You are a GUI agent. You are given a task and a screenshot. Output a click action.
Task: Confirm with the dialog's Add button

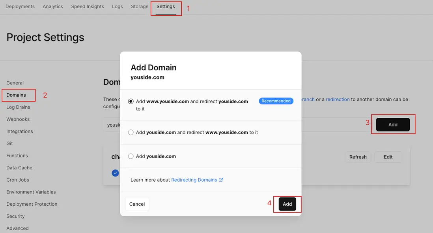[287, 204]
